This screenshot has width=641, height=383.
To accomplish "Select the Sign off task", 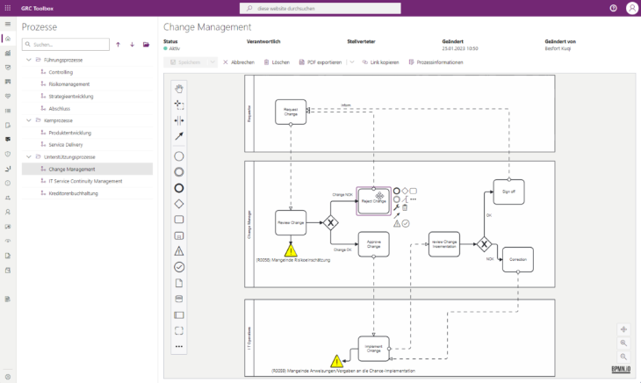I will coord(508,191).
